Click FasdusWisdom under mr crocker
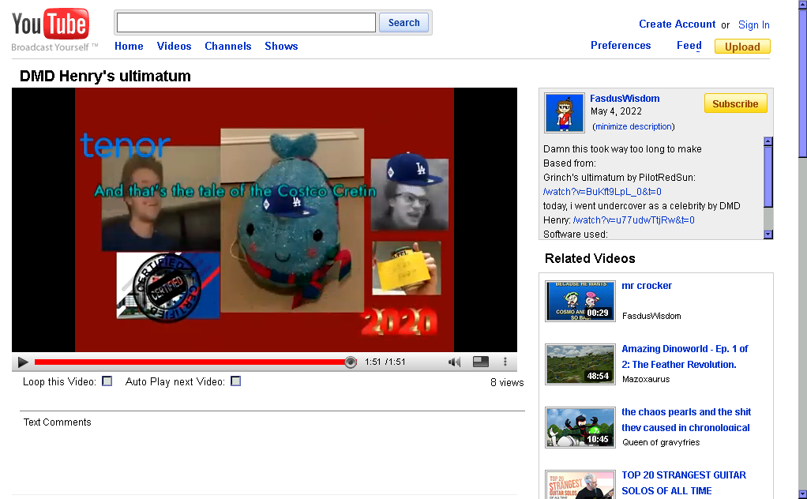Viewport: 807px width, 499px height. point(651,316)
